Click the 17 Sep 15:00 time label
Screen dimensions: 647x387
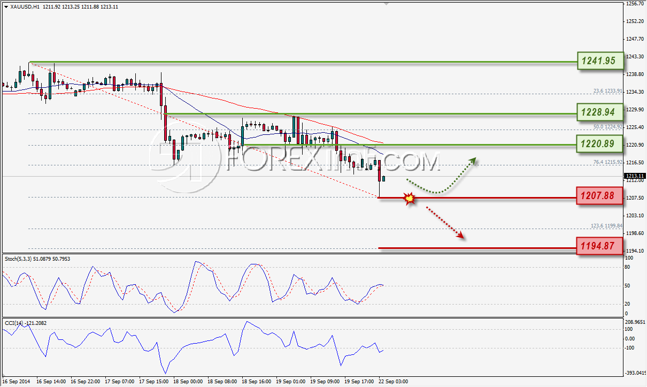(x=153, y=382)
